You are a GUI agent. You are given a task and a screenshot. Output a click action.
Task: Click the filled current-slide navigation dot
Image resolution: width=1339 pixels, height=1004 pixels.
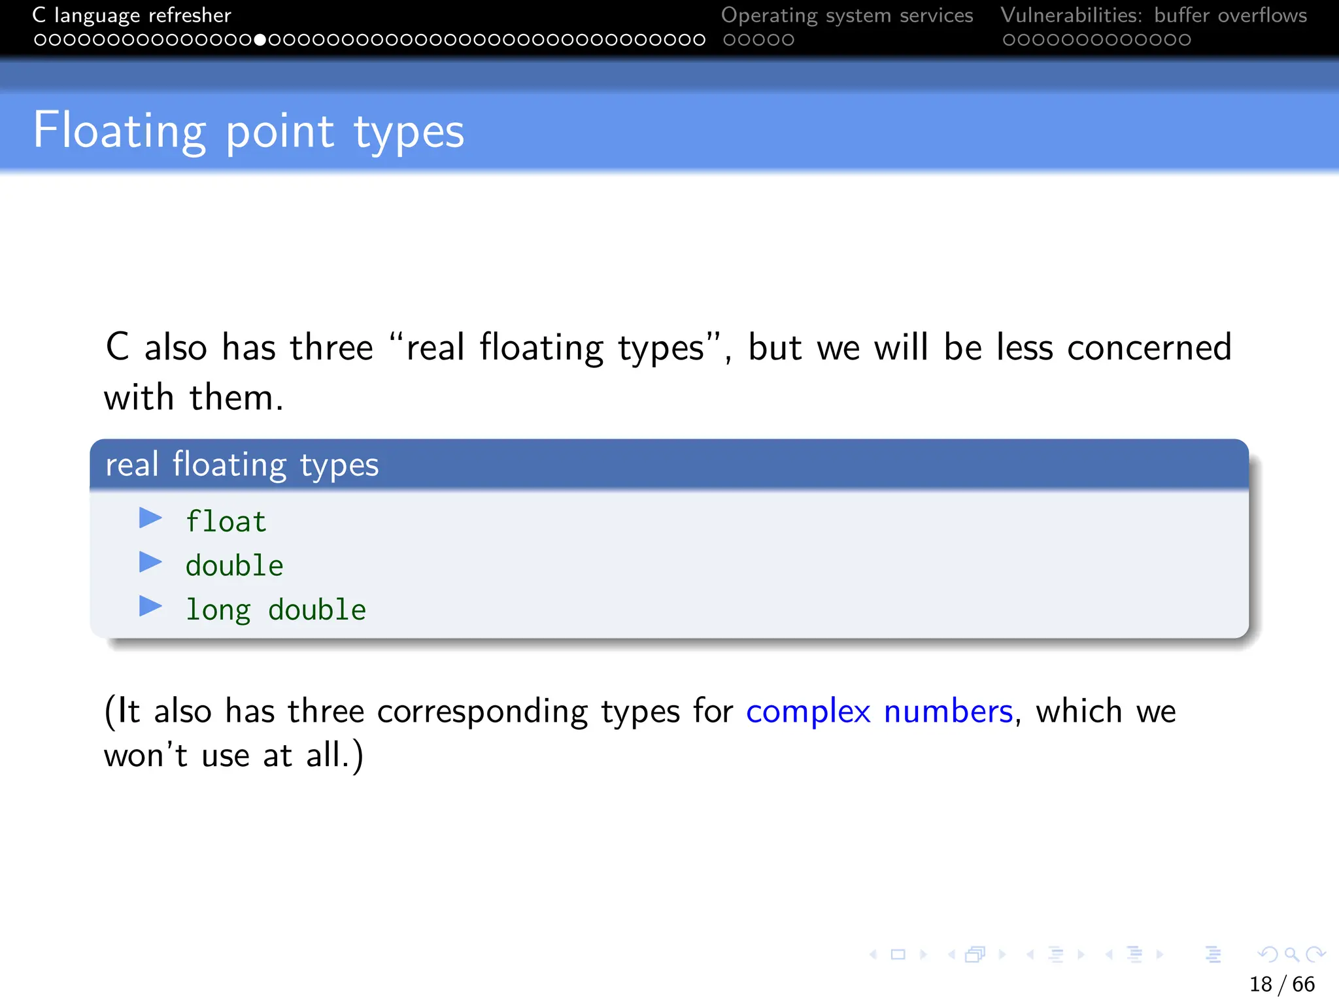click(x=260, y=40)
